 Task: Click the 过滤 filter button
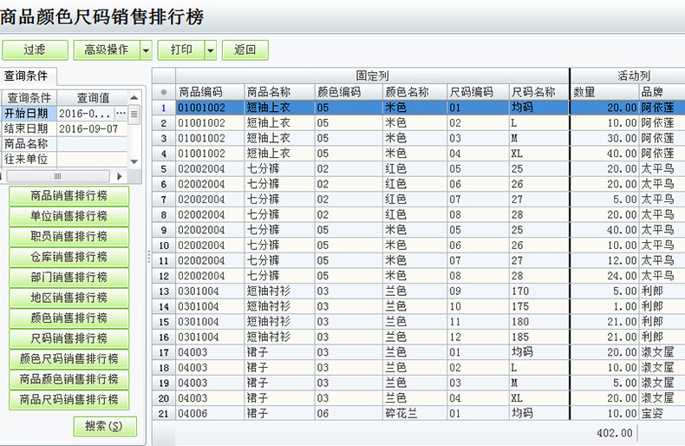[35, 50]
